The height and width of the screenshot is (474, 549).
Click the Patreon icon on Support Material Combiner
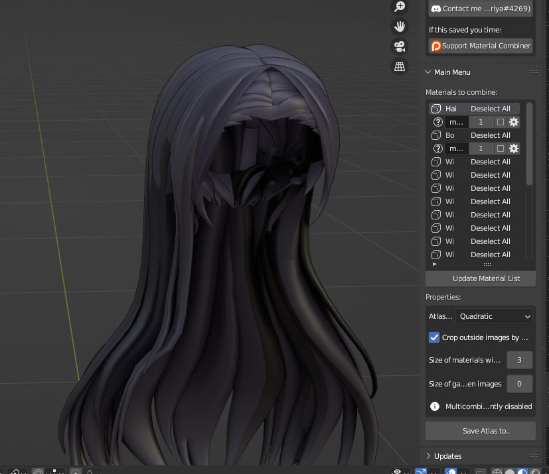436,46
